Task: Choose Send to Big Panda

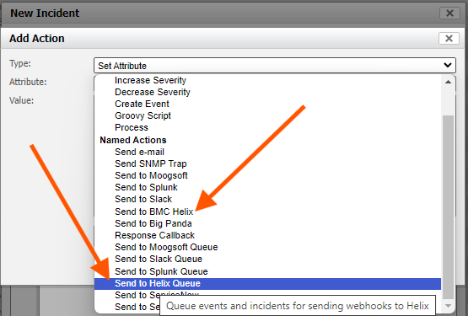Action: (x=153, y=223)
